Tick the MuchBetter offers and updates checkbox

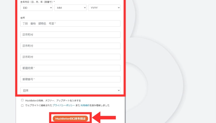22,100
